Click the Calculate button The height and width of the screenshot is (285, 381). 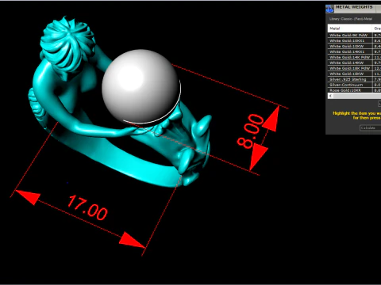tap(370, 127)
